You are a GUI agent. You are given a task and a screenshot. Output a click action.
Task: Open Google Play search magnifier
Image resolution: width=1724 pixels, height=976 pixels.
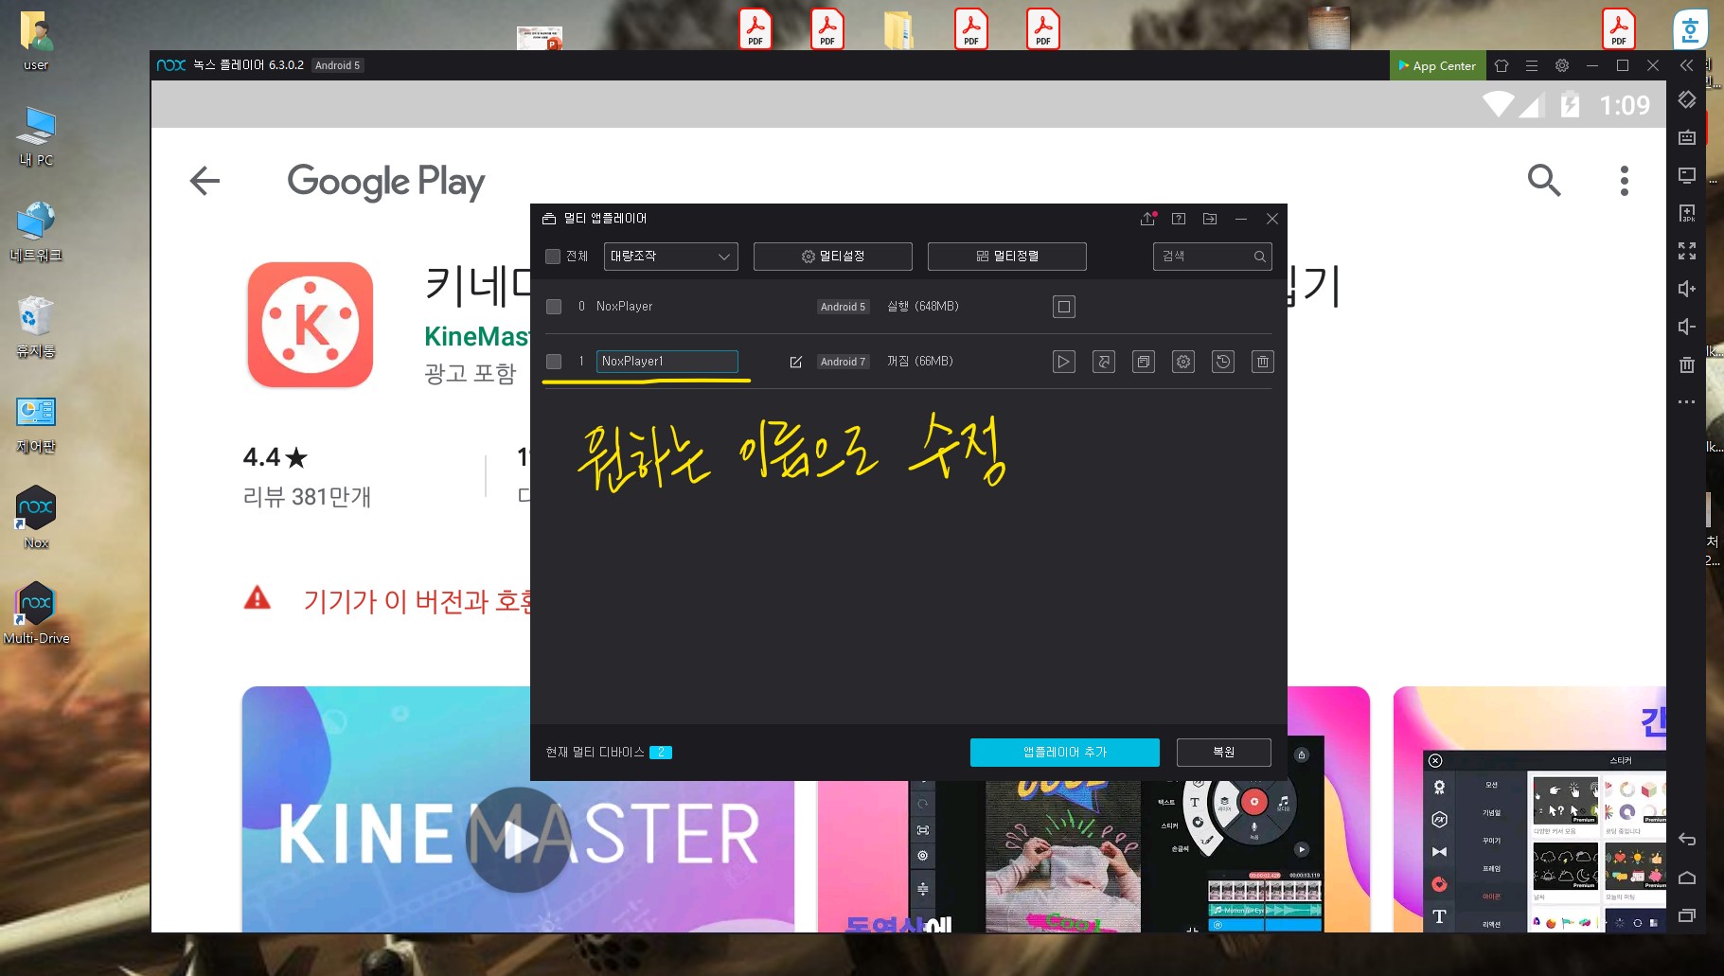[x=1544, y=180]
